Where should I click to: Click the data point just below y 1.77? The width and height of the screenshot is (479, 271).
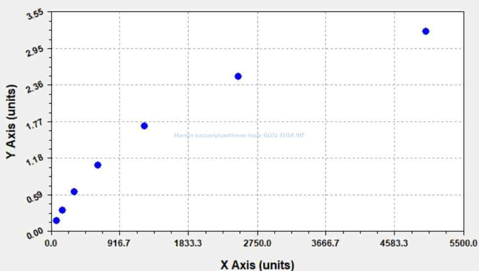pyautogui.click(x=144, y=126)
